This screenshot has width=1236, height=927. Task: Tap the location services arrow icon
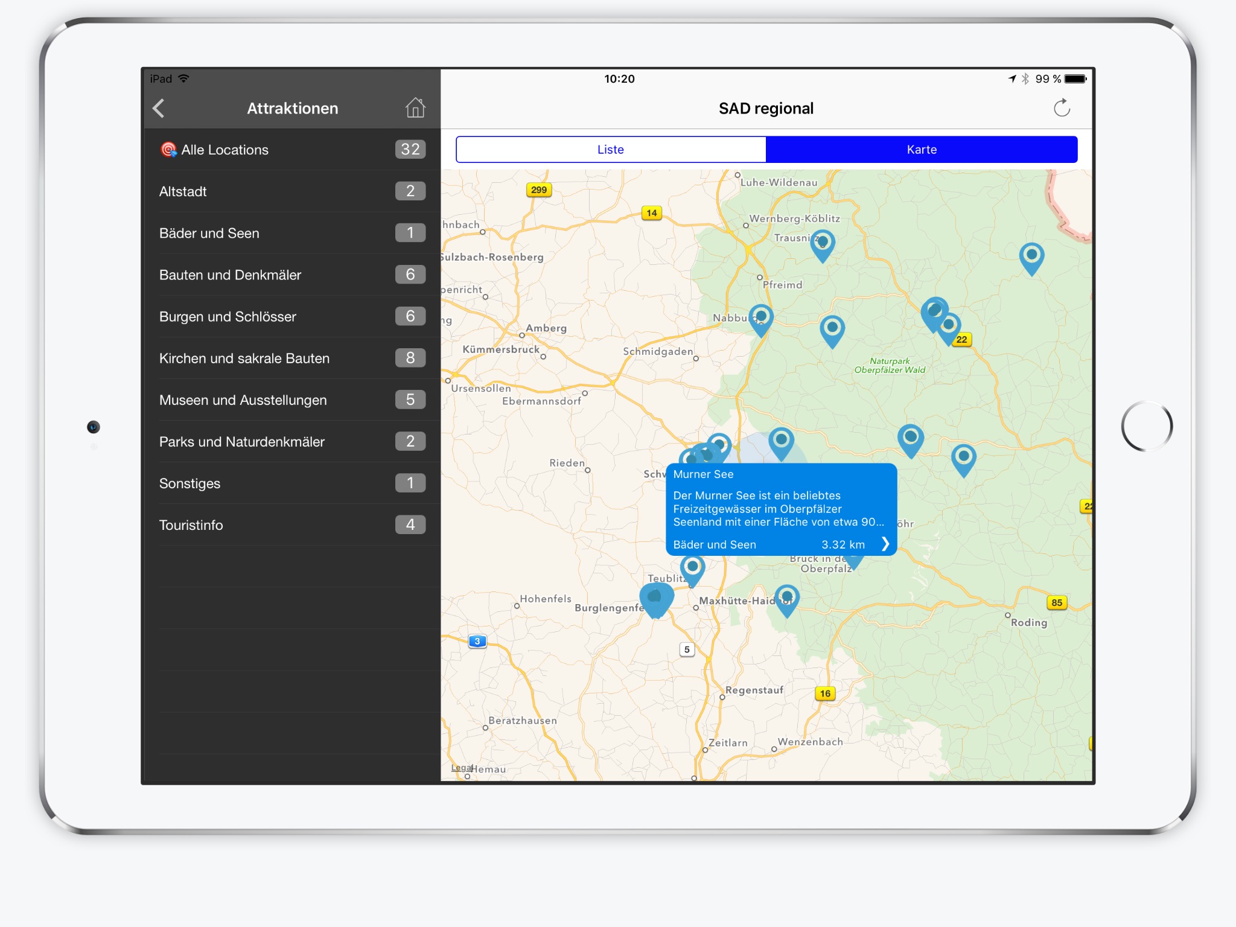[x=1012, y=78]
